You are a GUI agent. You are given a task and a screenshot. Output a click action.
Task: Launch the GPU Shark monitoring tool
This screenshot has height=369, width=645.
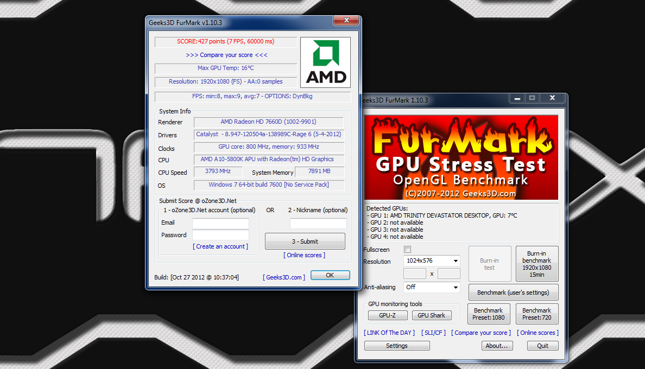click(x=432, y=315)
